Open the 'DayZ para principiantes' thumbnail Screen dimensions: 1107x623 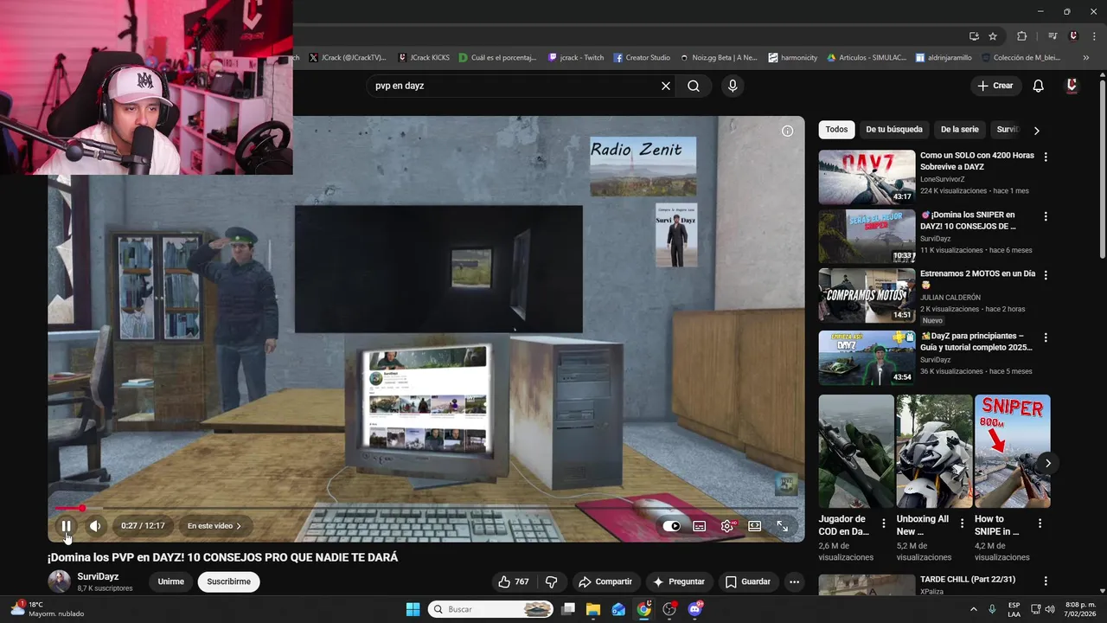point(867,357)
